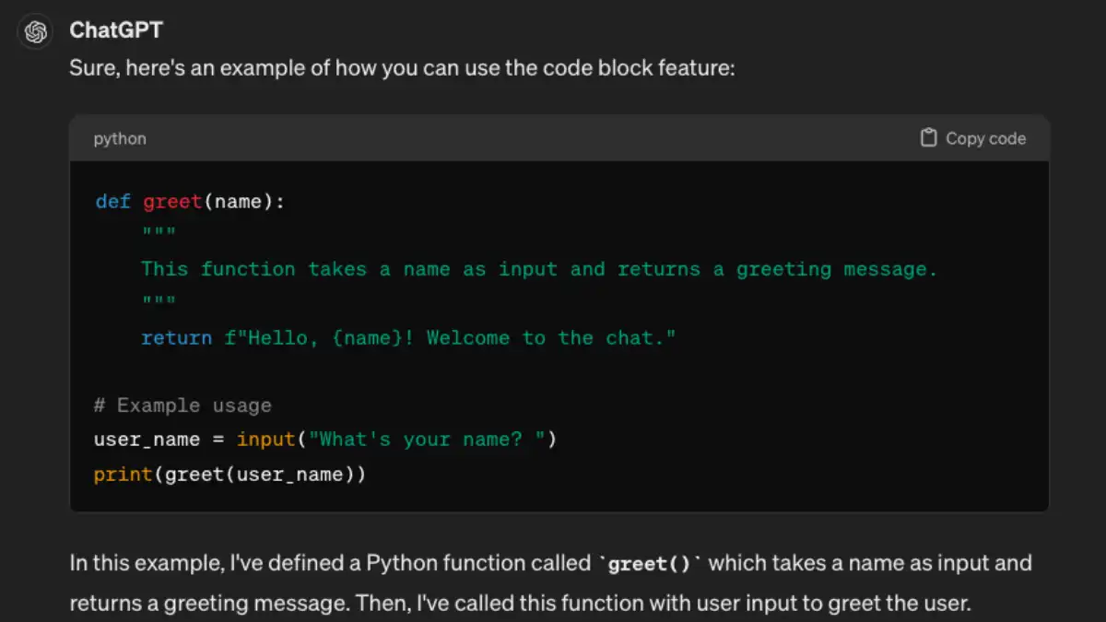Image resolution: width=1106 pixels, height=622 pixels.
Task: Click the python language label in header
Action: [x=120, y=138]
